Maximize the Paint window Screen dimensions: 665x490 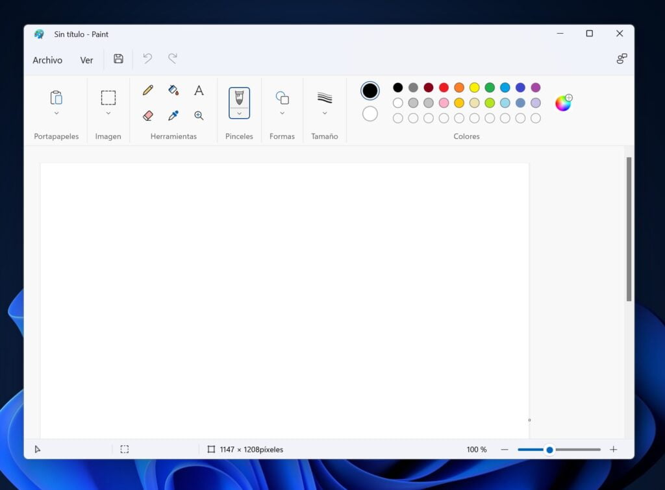(590, 34)
